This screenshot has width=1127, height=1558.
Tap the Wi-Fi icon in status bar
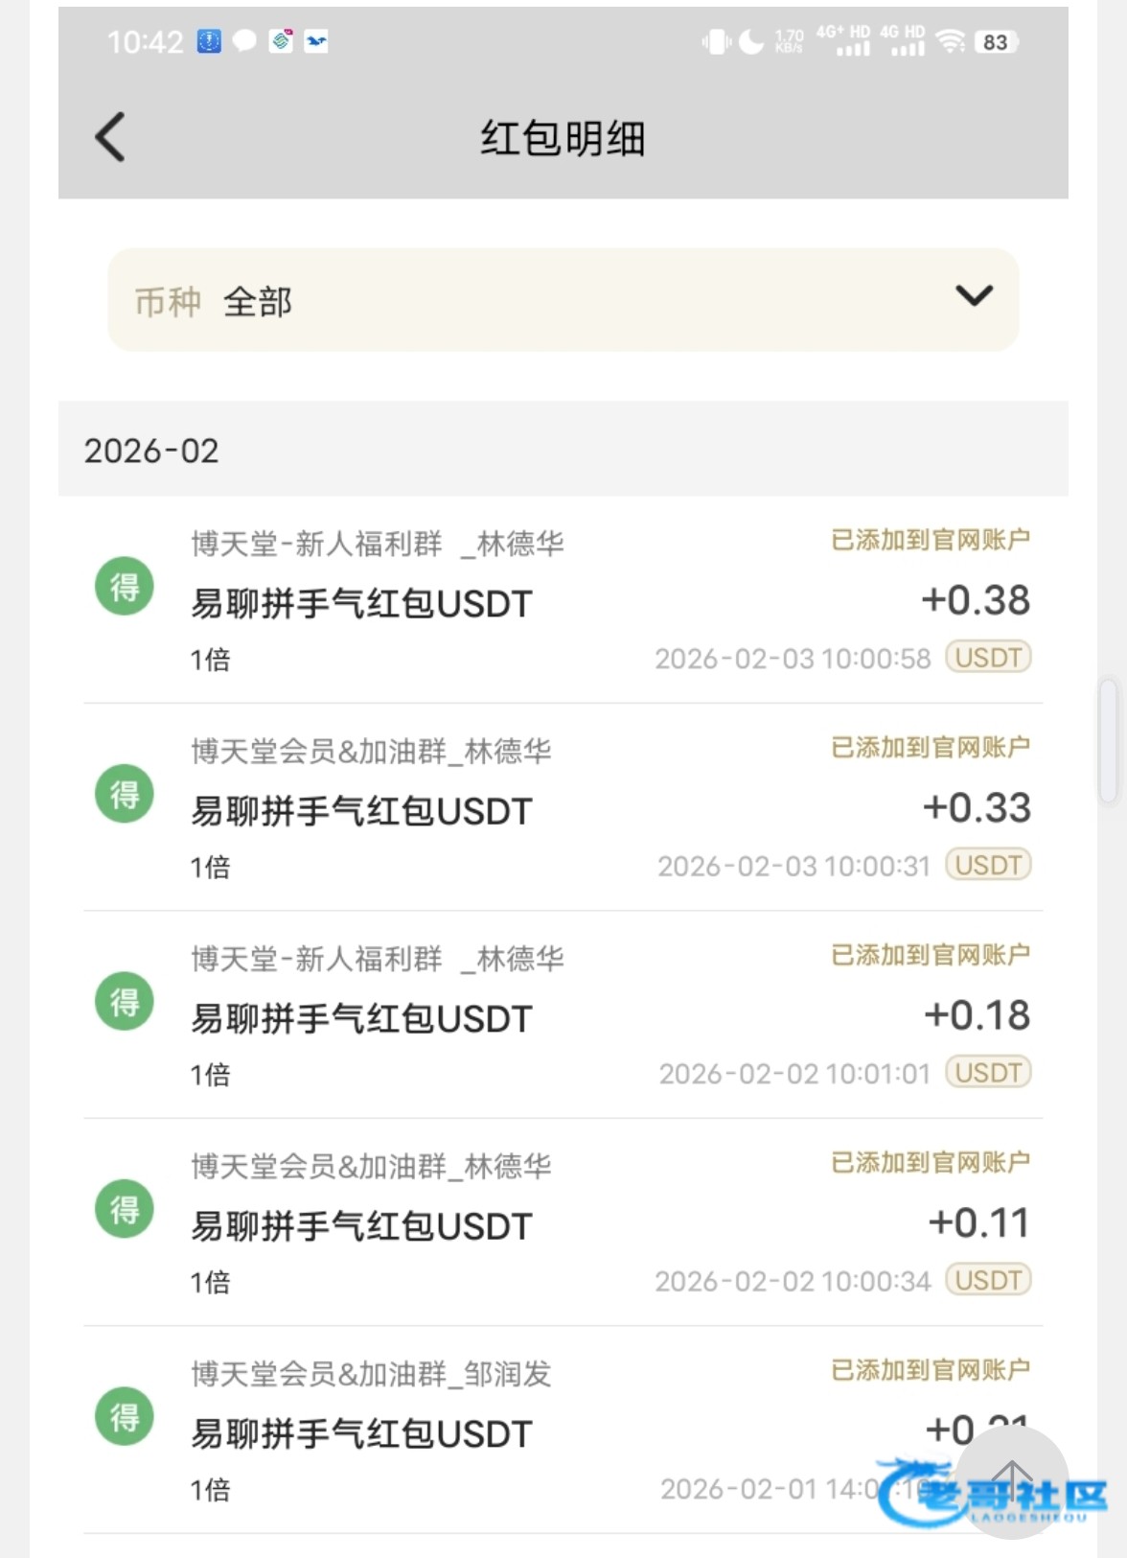[x=950, y=41]
